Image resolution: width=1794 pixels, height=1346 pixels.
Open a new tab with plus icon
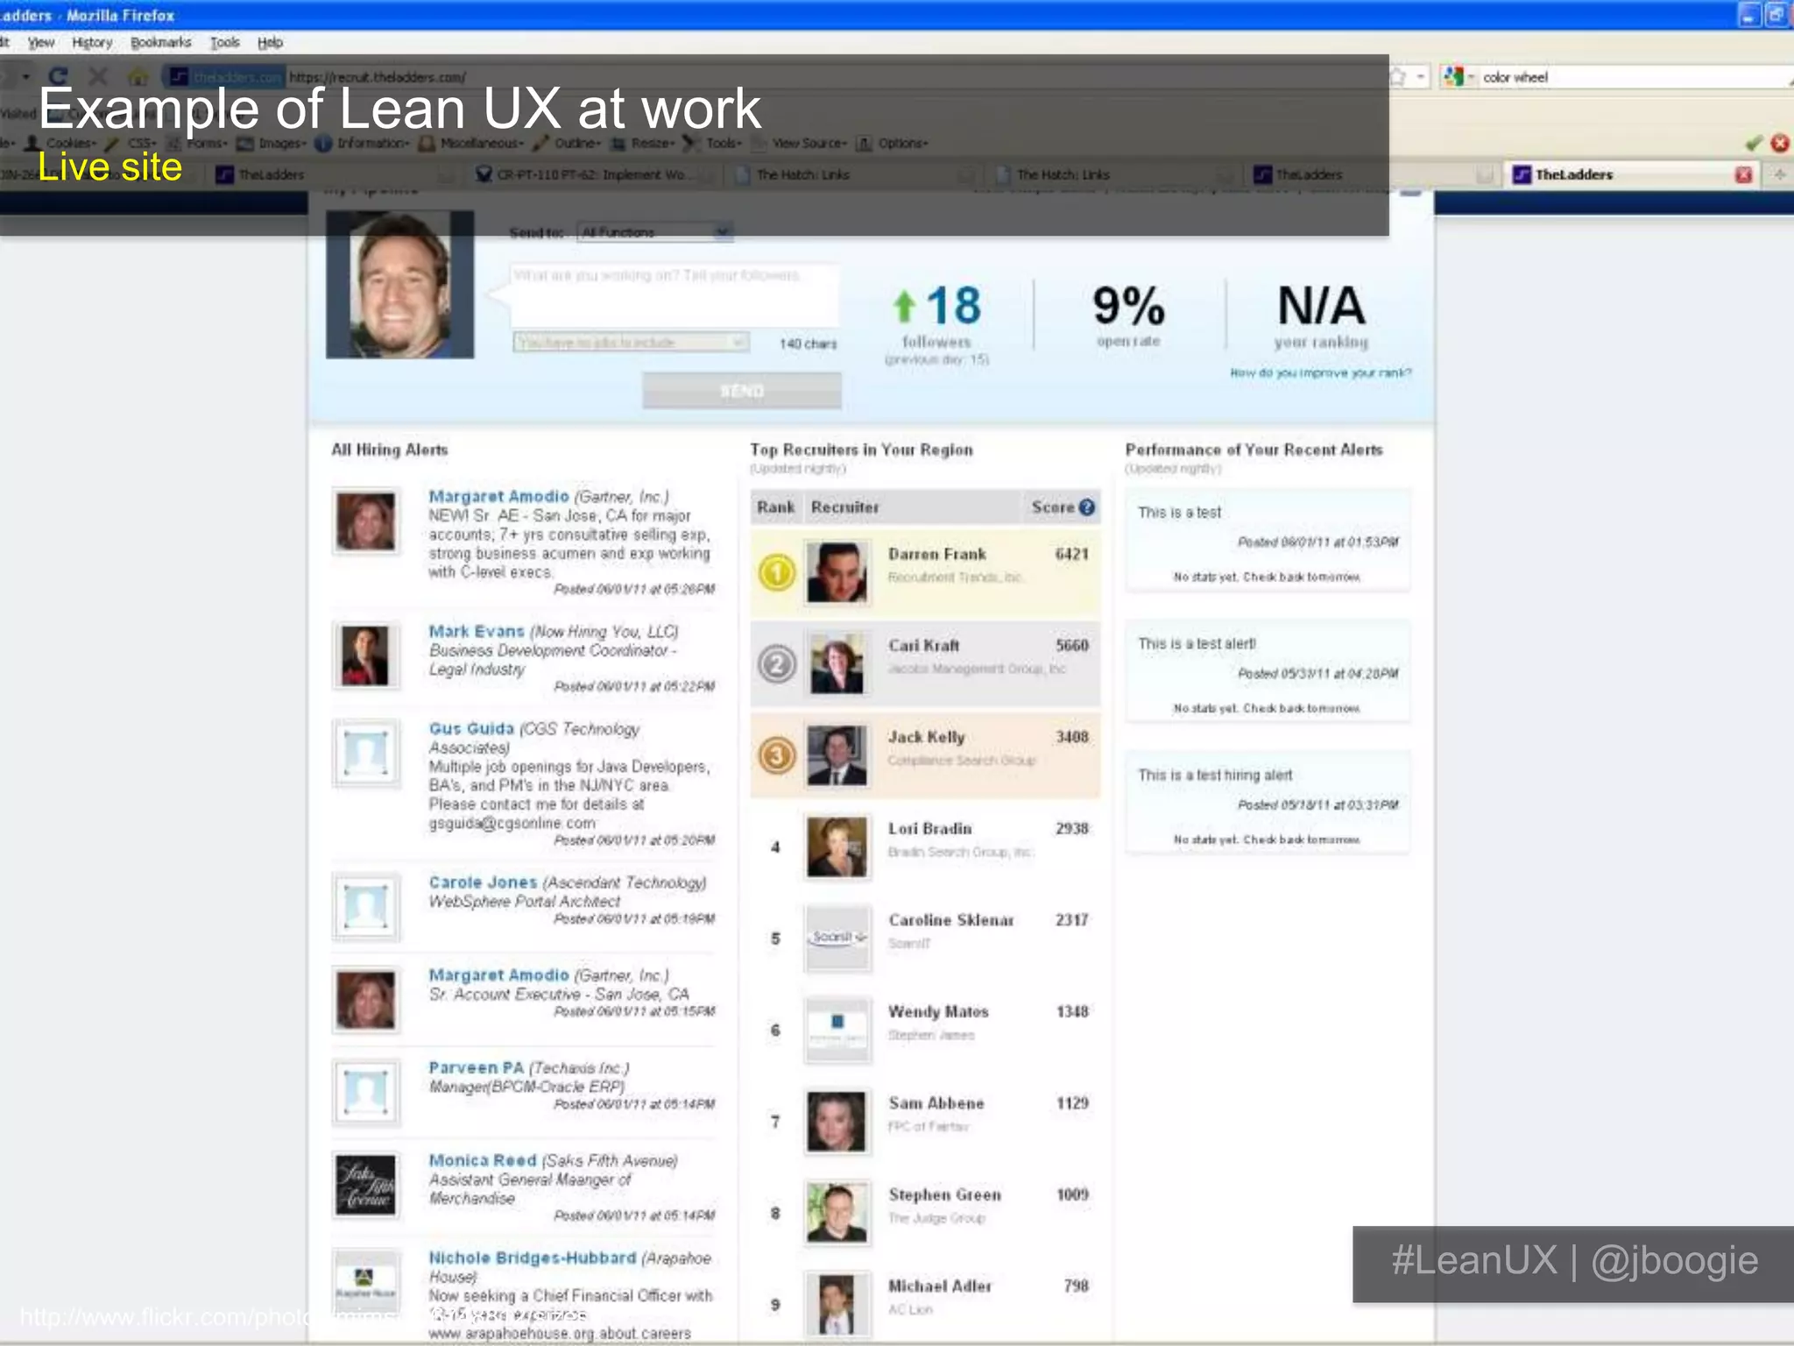pos(1780,174)
